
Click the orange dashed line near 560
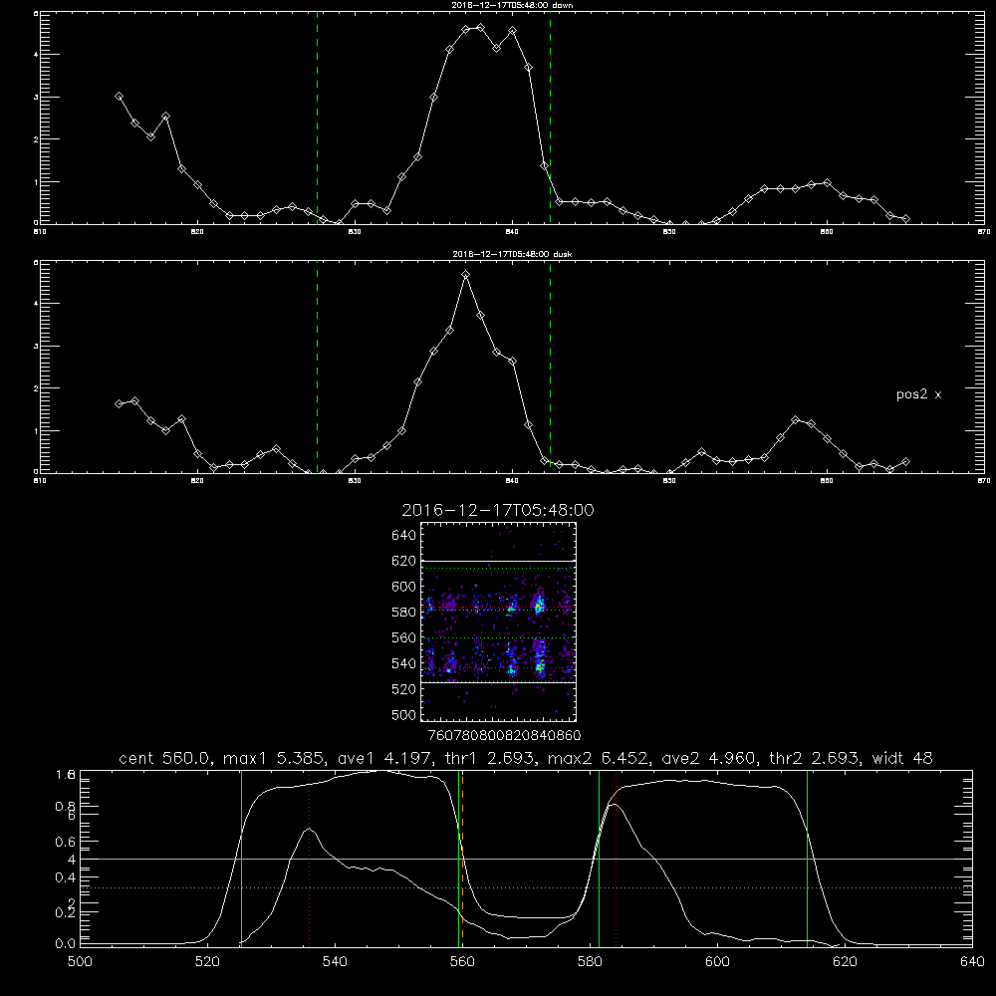[462, 859]
